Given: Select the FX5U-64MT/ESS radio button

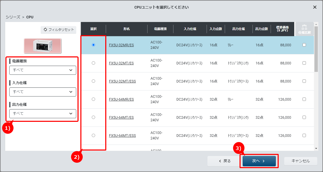Looking at the screenshot, I should click(x=93, y=136).
